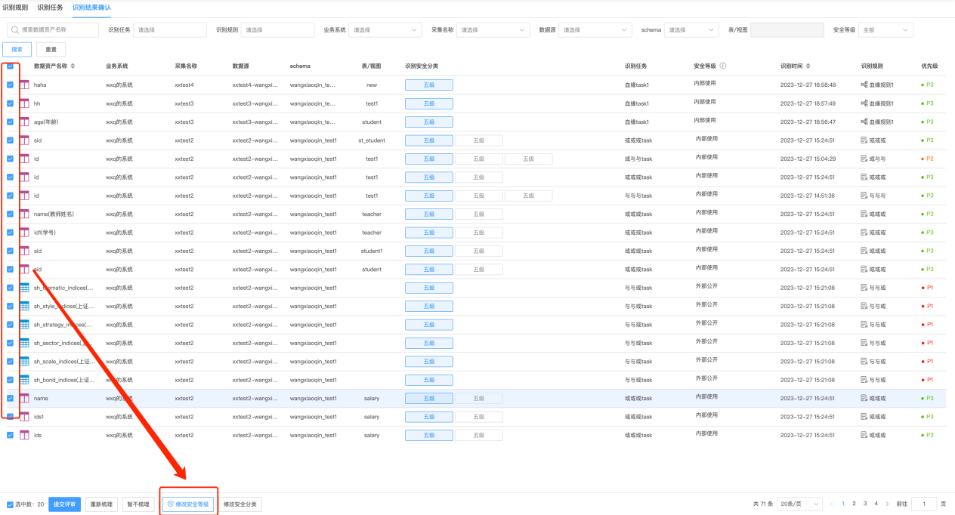Click the 重新梳理 button
The height and width of the screenshot is (515, 955).
click(101, 504)
